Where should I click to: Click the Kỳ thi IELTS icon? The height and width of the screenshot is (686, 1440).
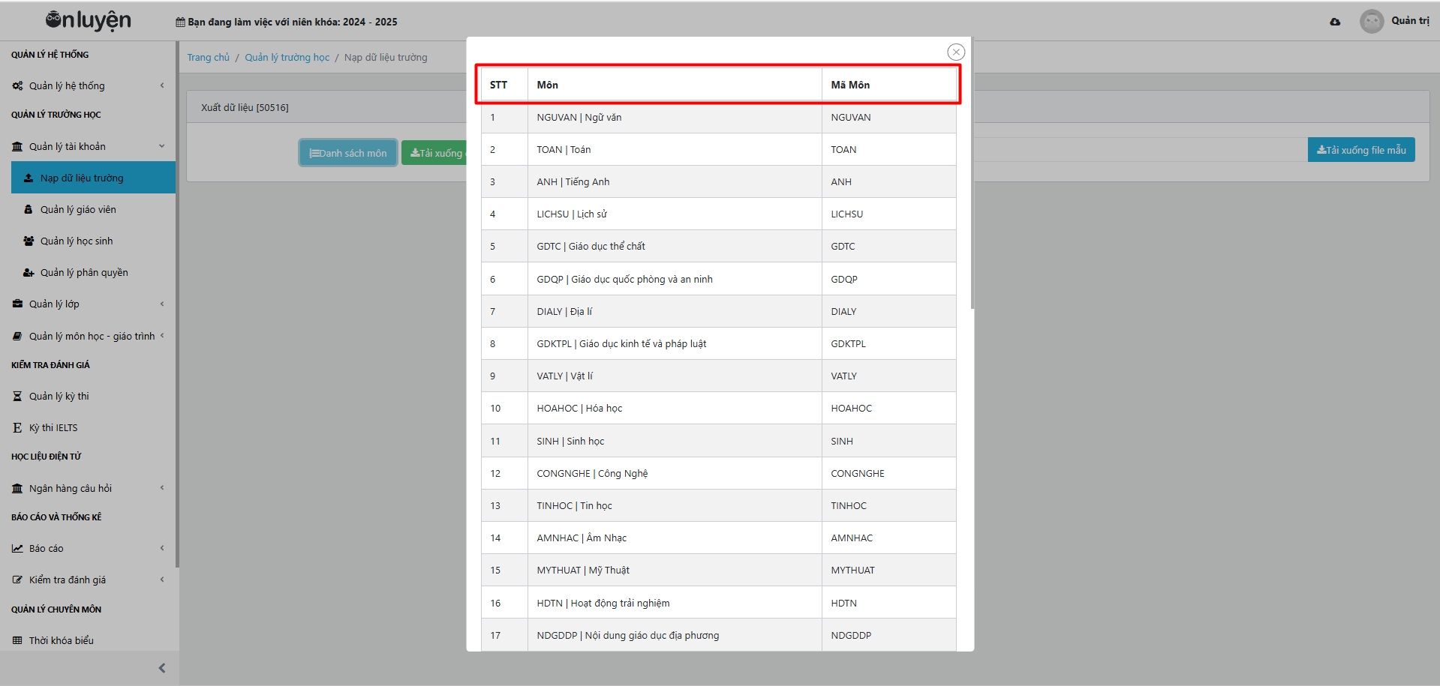(17, 428)
